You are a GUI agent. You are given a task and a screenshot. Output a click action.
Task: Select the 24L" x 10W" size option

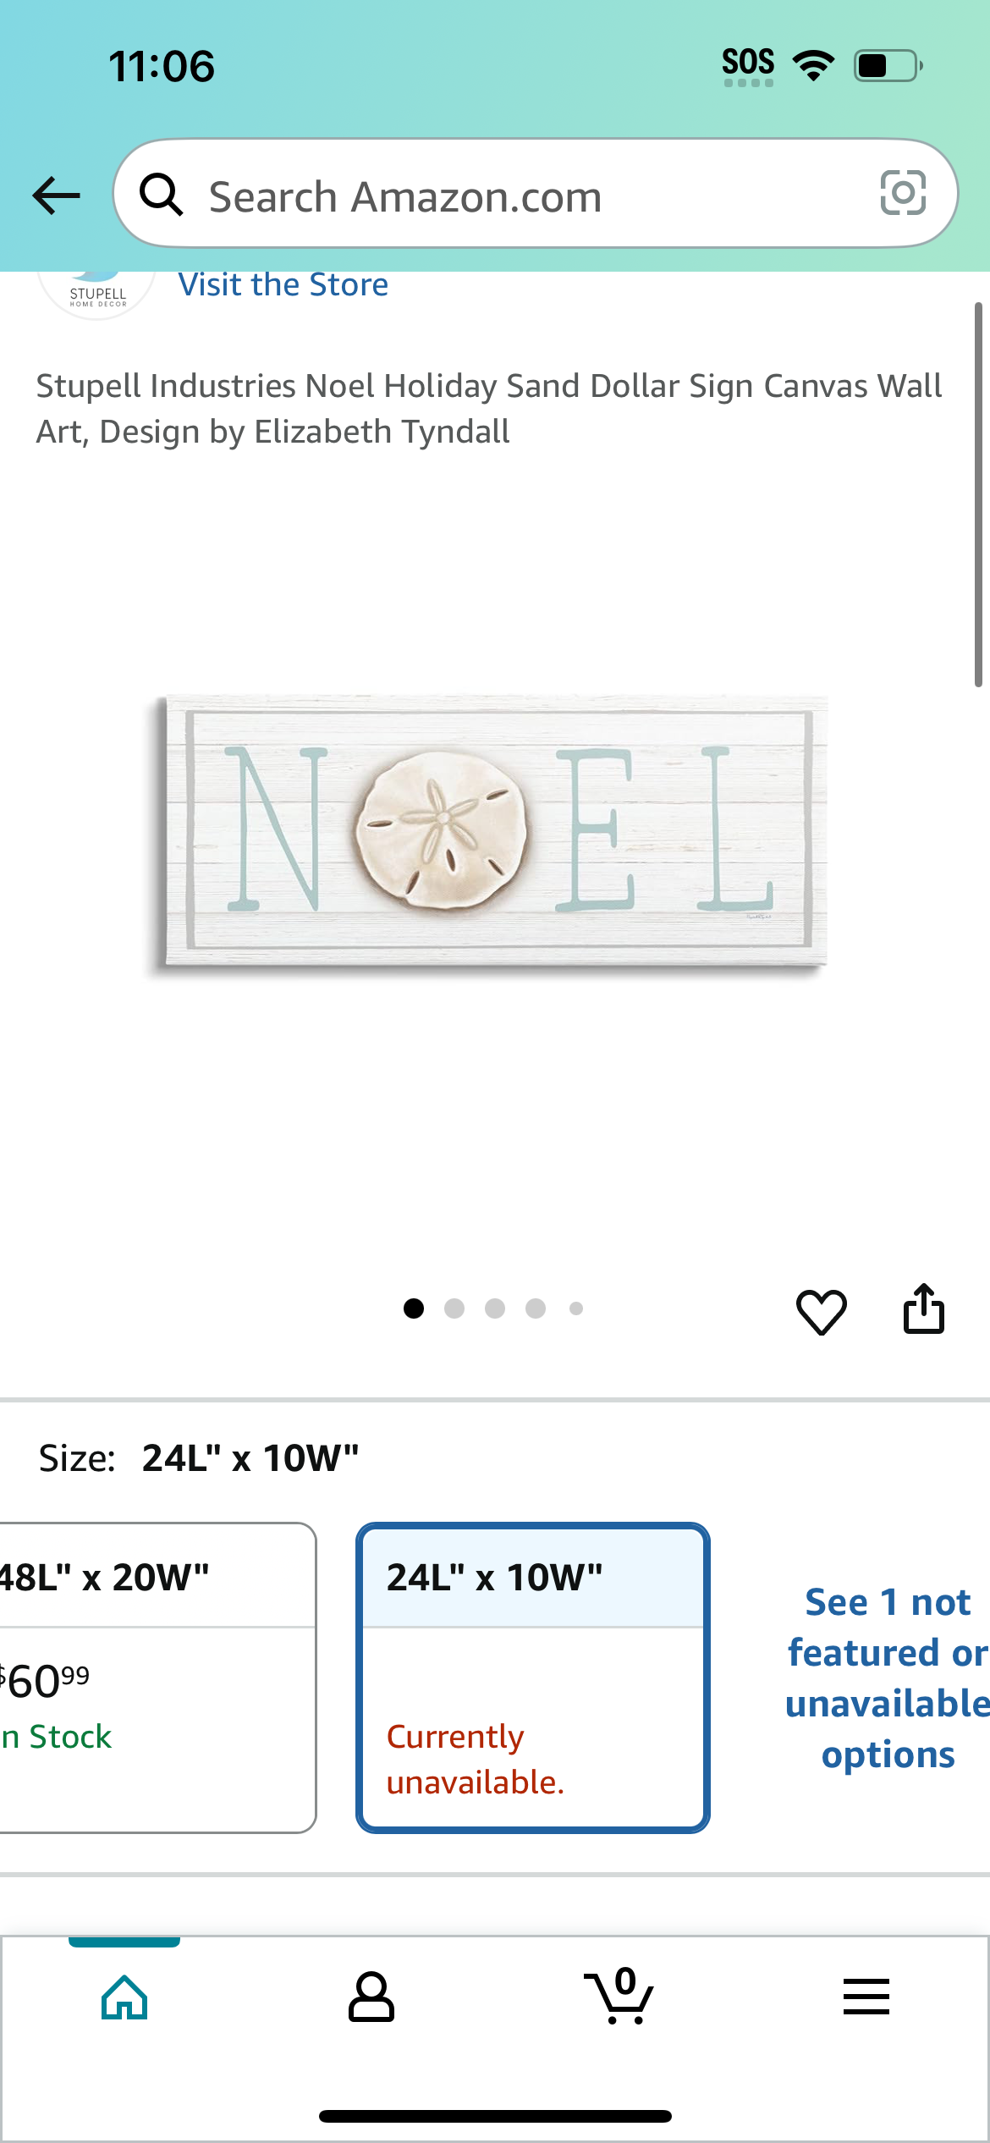tap(533, 1677)
